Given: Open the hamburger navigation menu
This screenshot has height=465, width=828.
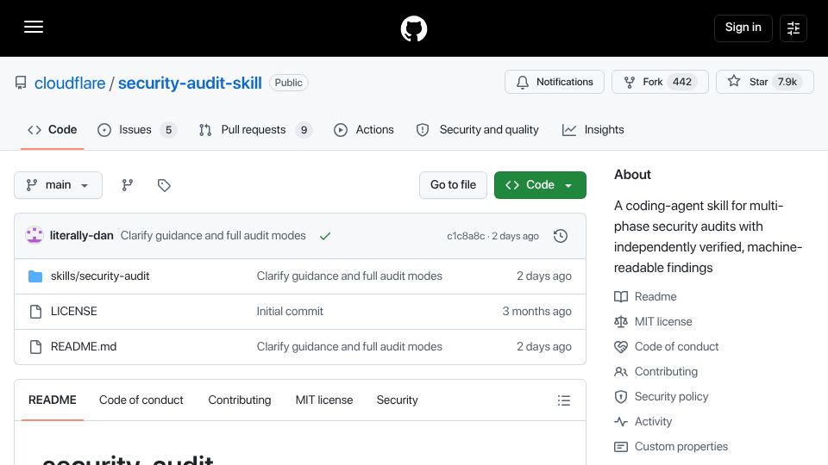Looking at the screenshot, I should pos(34,27).
